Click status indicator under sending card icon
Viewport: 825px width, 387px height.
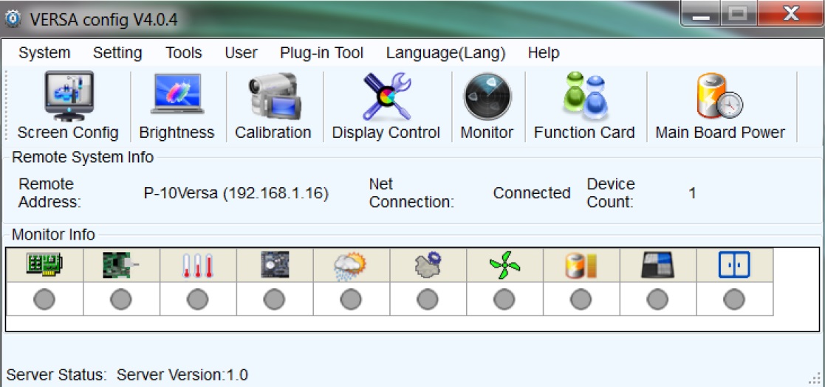click(x=44, y=300)
